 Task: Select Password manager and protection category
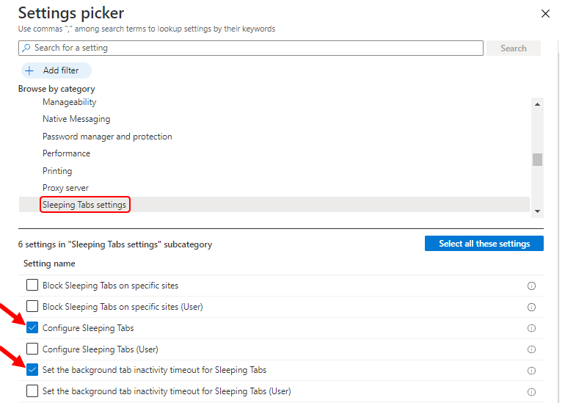tap(107, 137)
